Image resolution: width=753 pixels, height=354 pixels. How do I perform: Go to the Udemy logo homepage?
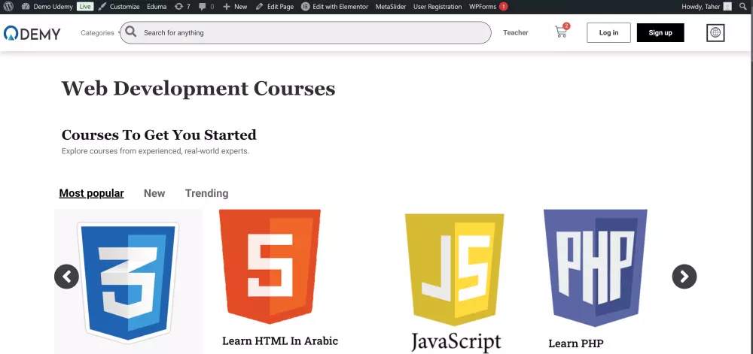32,33
